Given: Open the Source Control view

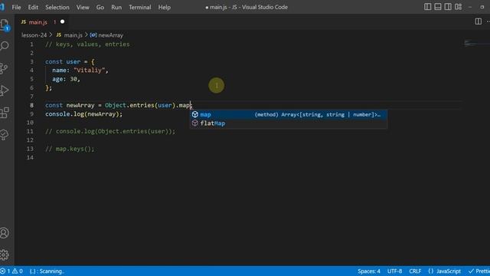Looking at the screenshot, I should [x=5, y=68].
